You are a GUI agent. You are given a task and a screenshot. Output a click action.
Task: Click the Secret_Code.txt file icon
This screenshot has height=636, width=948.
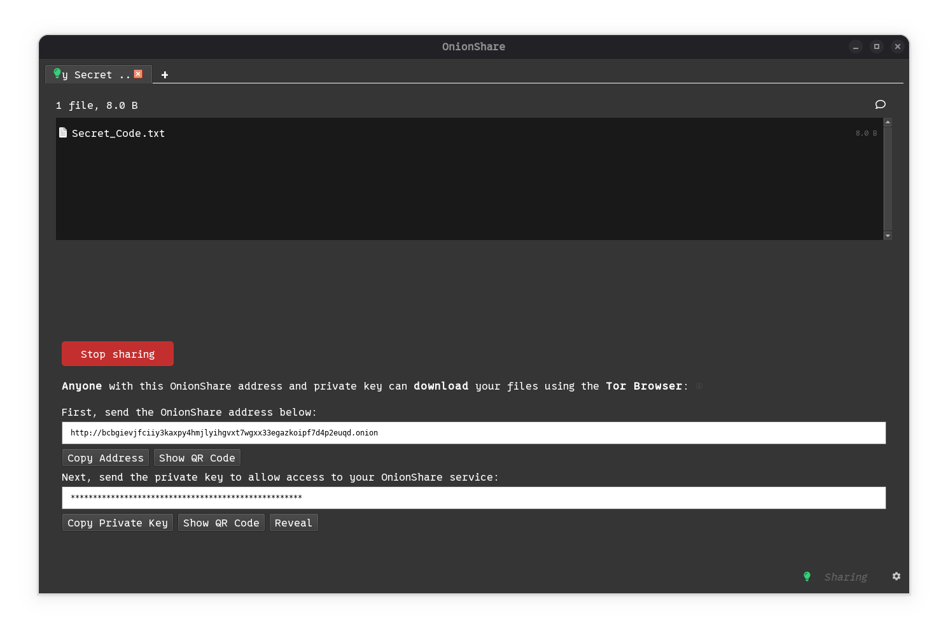(63, 132)
